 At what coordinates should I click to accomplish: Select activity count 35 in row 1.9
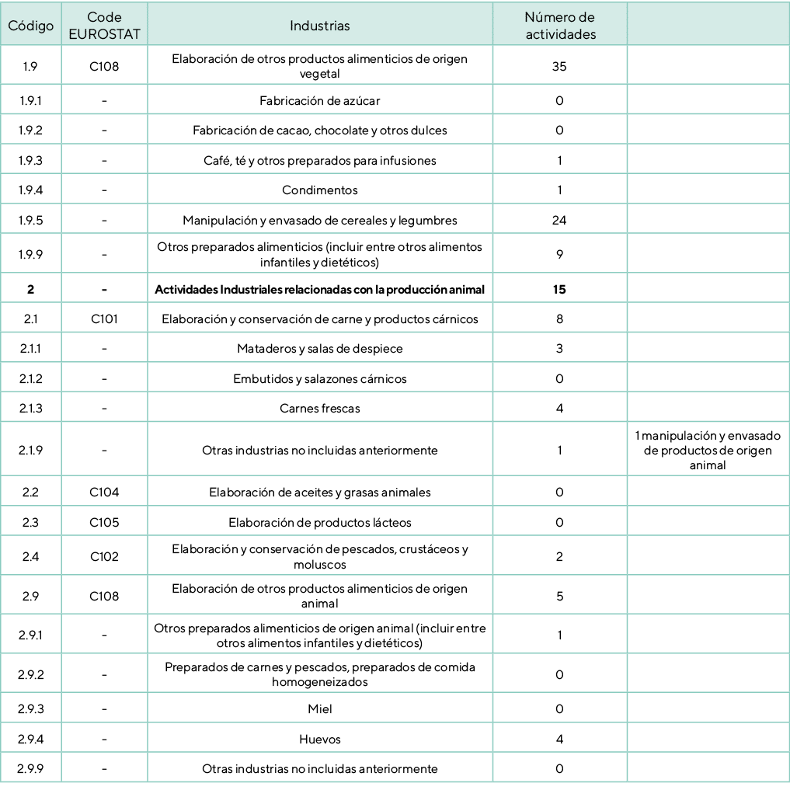click(559, 67)
